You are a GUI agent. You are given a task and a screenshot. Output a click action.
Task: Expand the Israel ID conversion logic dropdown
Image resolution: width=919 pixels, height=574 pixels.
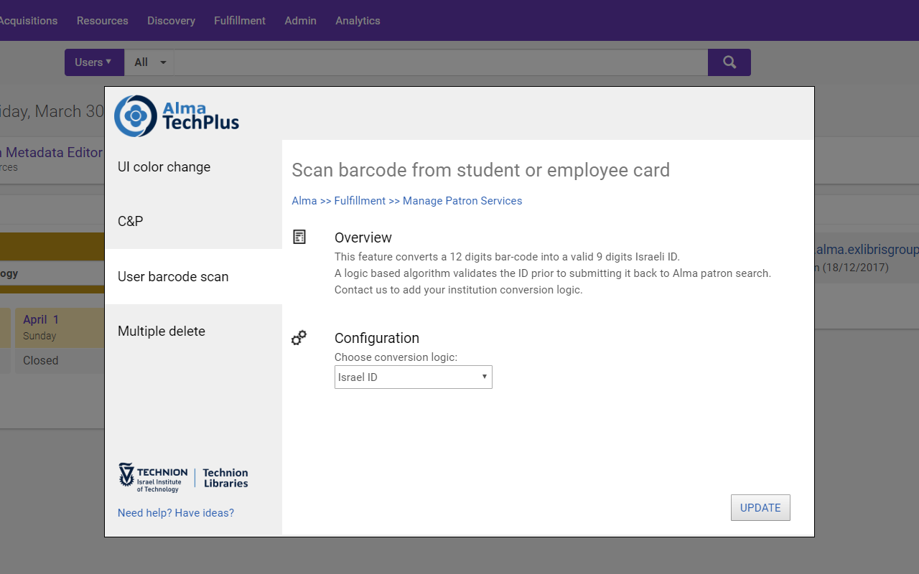tap(414, 377)
